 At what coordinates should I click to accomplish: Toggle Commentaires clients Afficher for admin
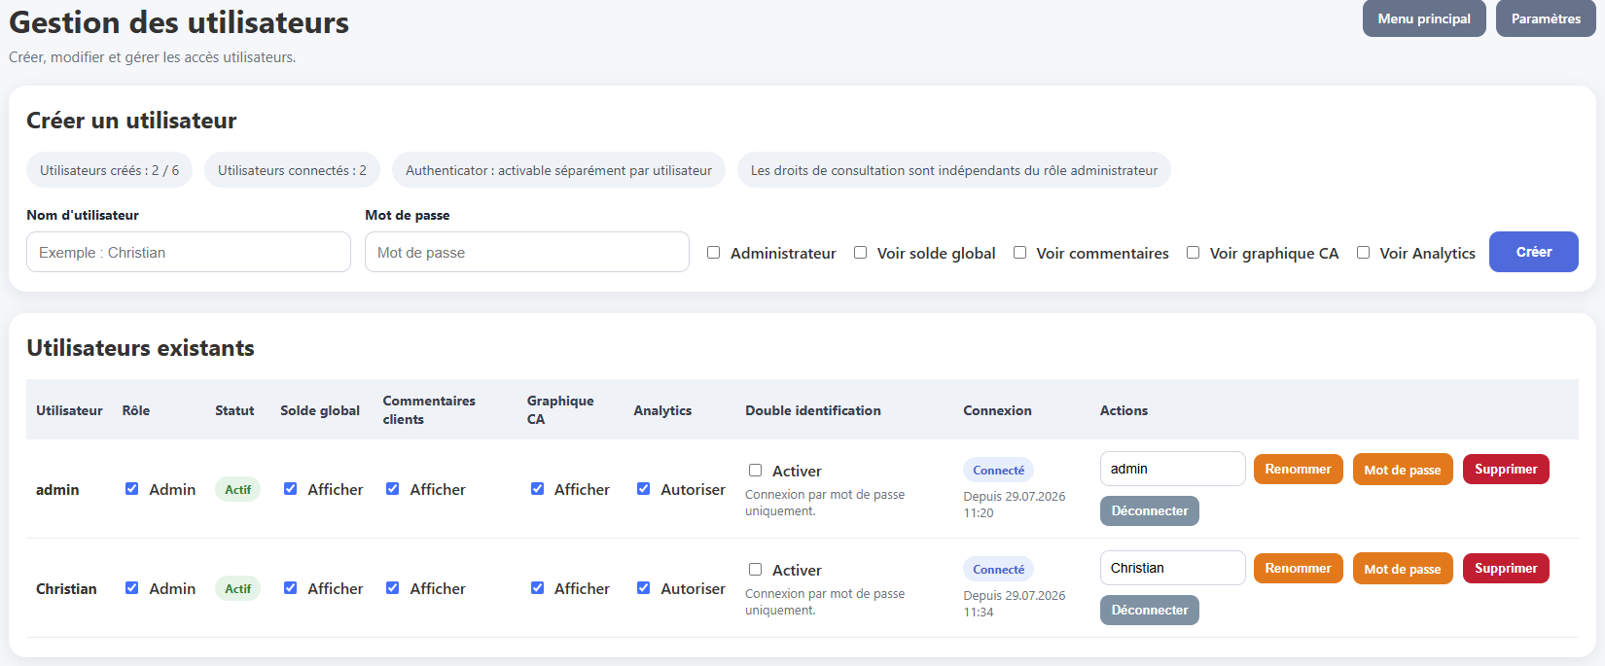(x=392, y=489)
